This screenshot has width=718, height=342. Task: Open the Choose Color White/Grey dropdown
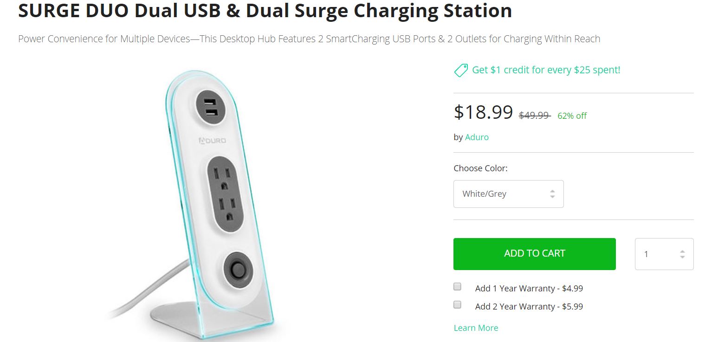508,194
